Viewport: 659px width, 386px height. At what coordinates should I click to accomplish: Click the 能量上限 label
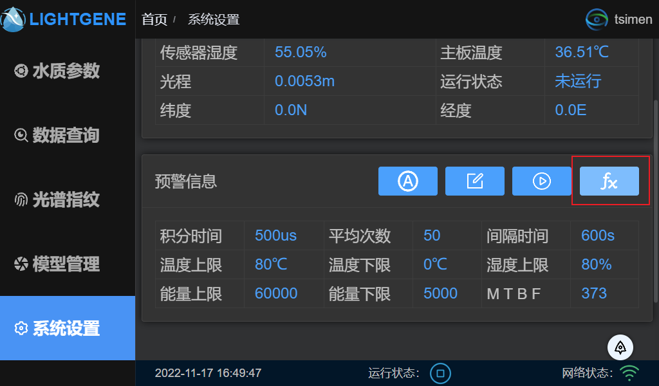[190, 293]
